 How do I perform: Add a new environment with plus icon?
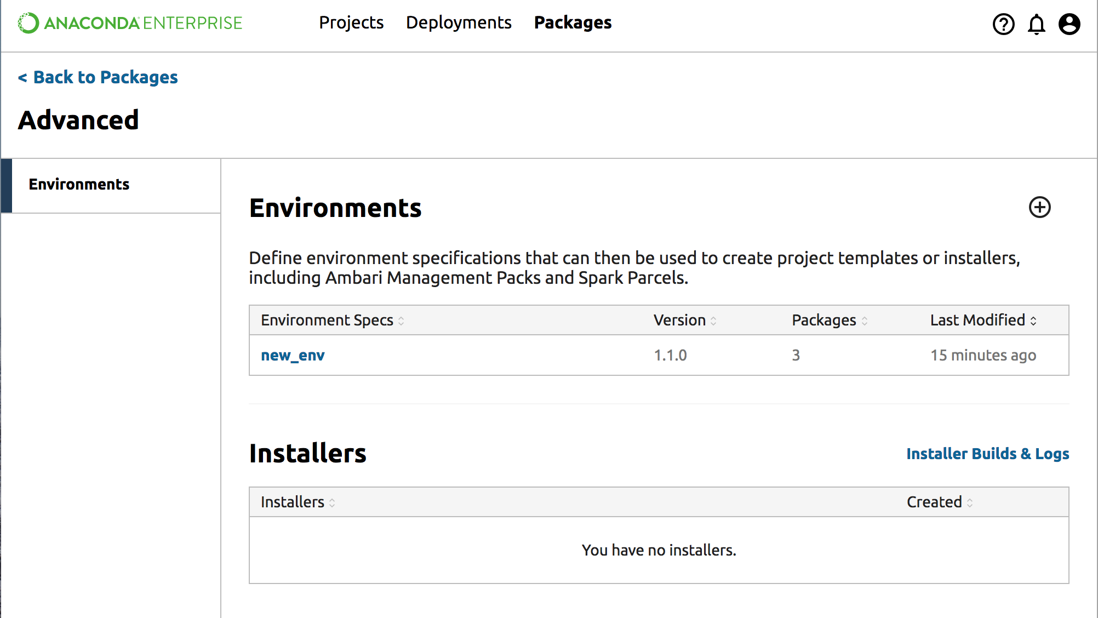pos(1039,207)
